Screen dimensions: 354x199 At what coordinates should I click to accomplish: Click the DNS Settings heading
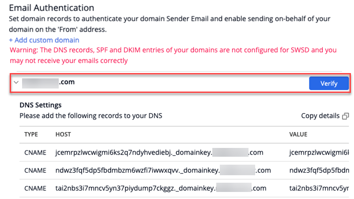coord(41,105)
